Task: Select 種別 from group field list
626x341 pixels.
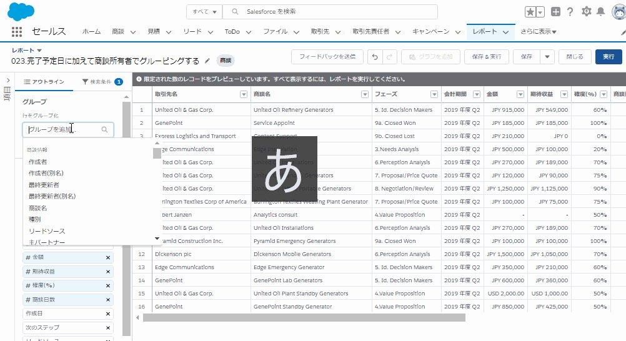Action: point(35,220)
